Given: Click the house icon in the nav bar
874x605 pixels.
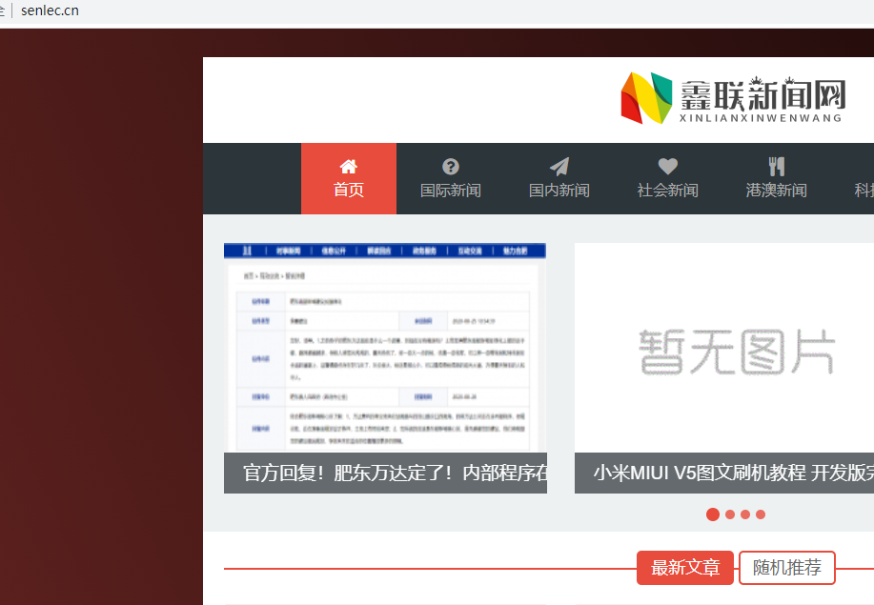Looking at the screenshot, I should (x=348, y=166).
